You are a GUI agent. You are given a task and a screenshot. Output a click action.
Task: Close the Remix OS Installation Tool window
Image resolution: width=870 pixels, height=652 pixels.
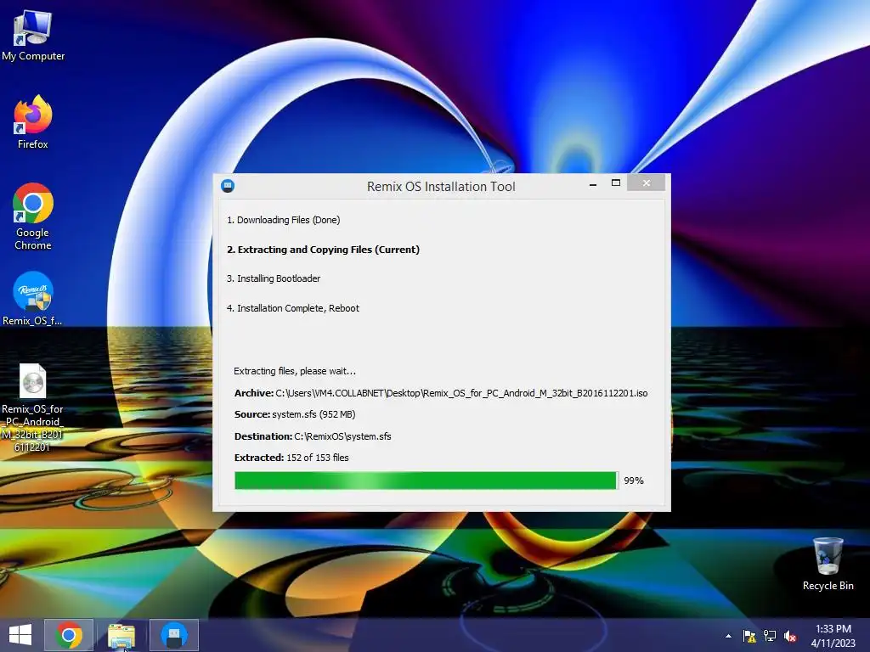coord(647,183)
